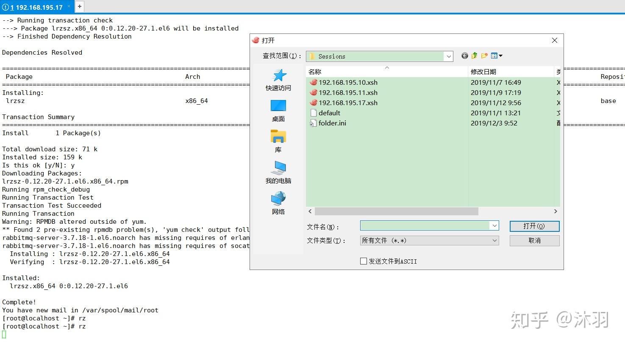The height and width of the screenshot is (345, 625).
Task: Click the icon of 192.168.195.17.xsh
Action: pyautogui.click(x=314, y=103)
